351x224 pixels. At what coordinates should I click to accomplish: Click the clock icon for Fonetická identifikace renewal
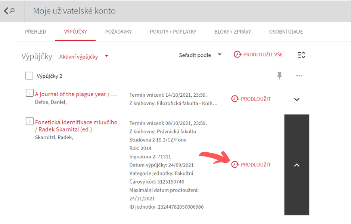click(x=235, y=165)
